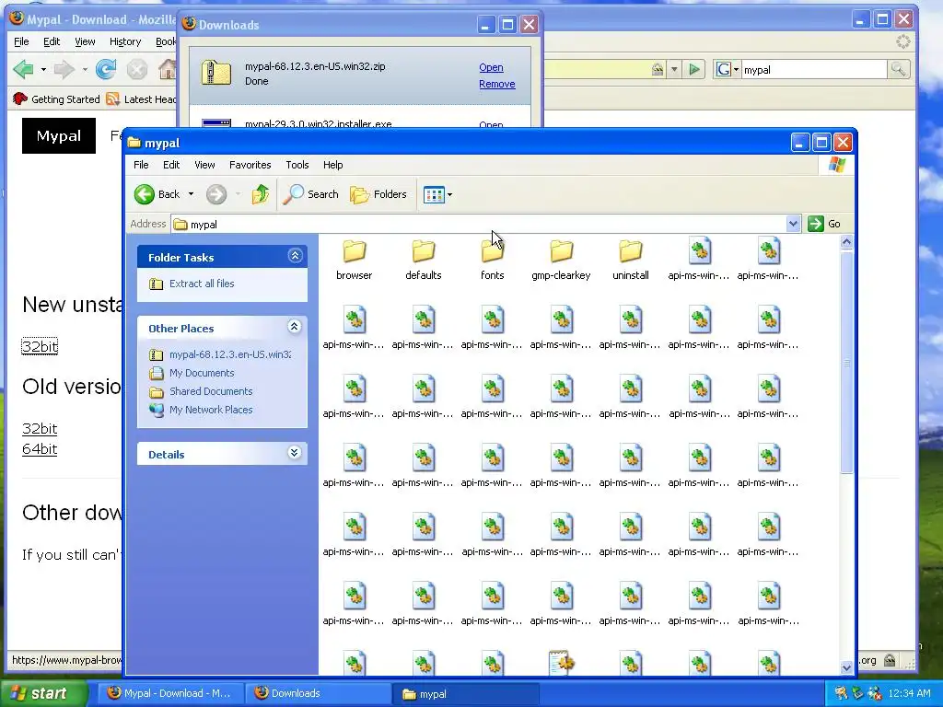
Task: Open Getting Started bookmark
Action: (56, 99)
